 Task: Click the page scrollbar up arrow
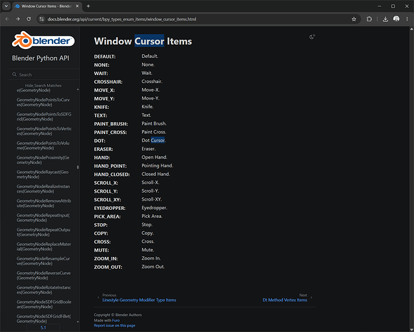[x=411, y=29]
